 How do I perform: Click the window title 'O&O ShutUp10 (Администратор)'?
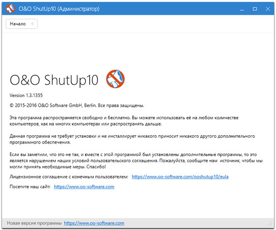pos(57,8)
